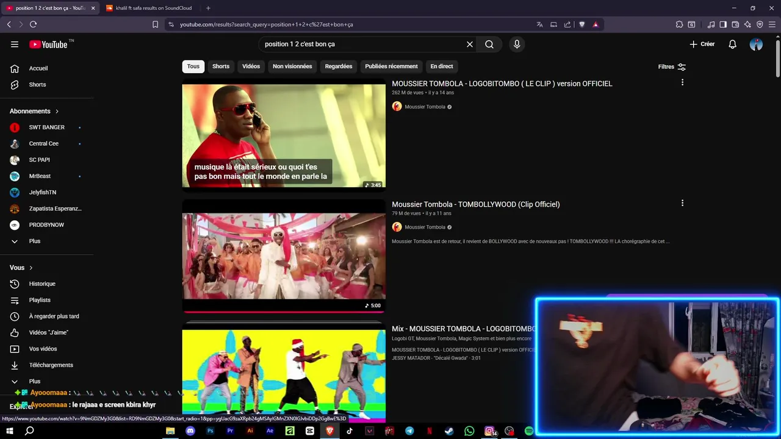This screenshot has height=439, width=781.
Task: Toggle the browser sidebar panel
Action: coord(723,24)
